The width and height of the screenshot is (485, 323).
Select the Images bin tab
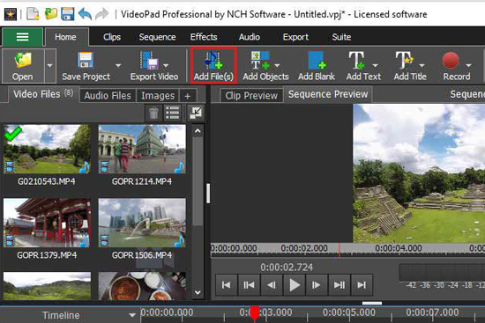pyautogui.click(x=158, y=96)
